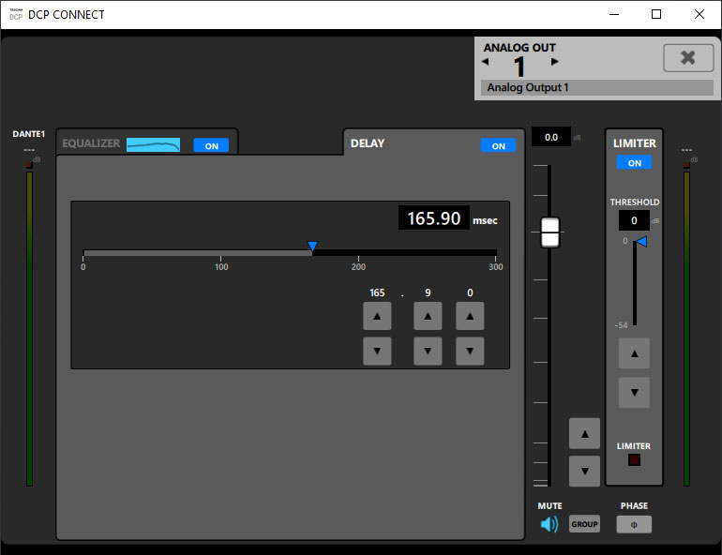The width and height of the screenshot is (722, 555).
Task: Mute the output using the speaker icon
Action: pos(549,524)
